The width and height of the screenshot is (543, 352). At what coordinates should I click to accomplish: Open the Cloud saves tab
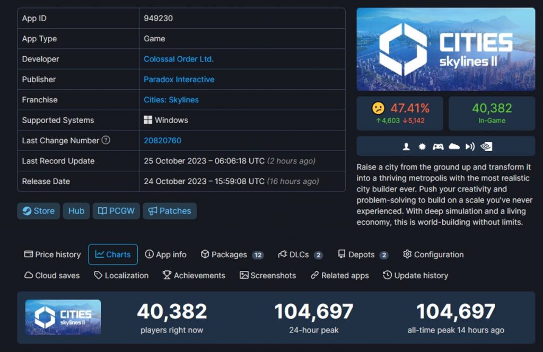tap(52, 276)
